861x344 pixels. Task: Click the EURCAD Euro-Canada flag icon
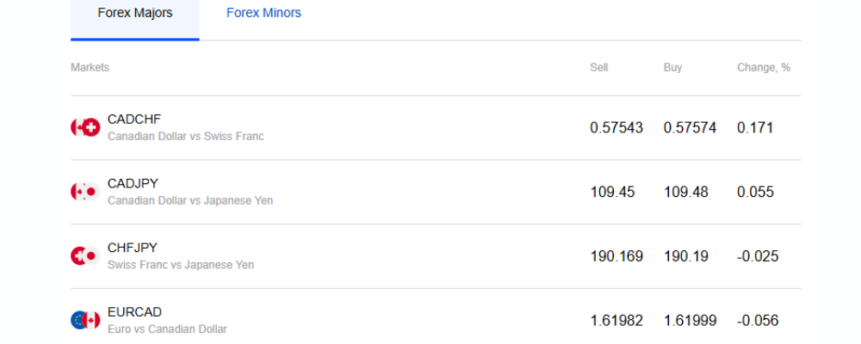pyautogui.click(x=85, y=321)
